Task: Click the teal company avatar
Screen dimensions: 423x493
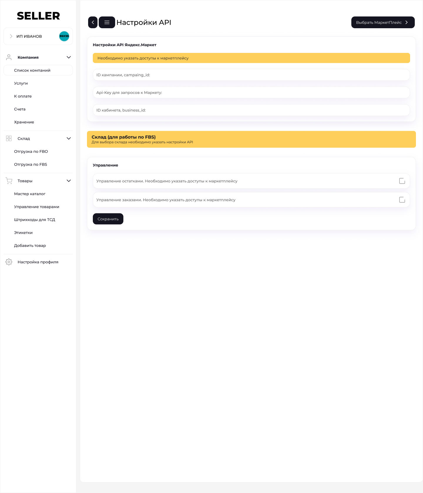Action: point(64,36)
